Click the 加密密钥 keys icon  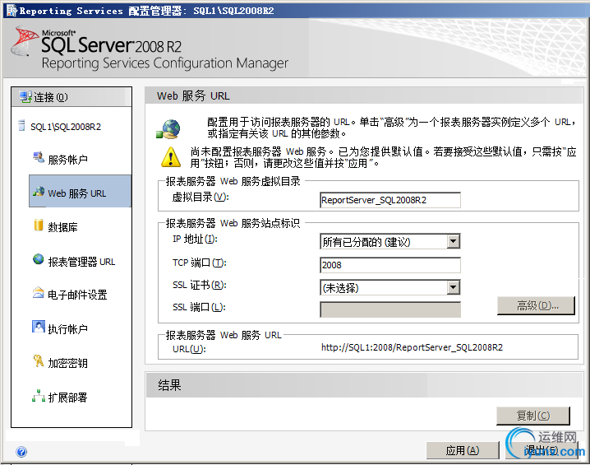point(39,360)
